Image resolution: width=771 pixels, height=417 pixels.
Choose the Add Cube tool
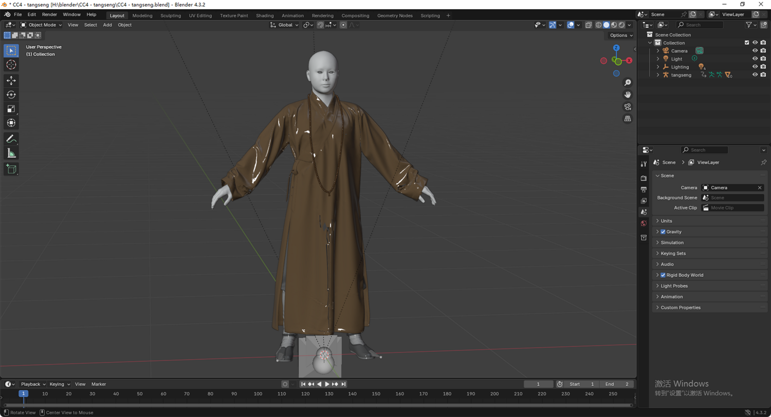click(x=11, y=169)
